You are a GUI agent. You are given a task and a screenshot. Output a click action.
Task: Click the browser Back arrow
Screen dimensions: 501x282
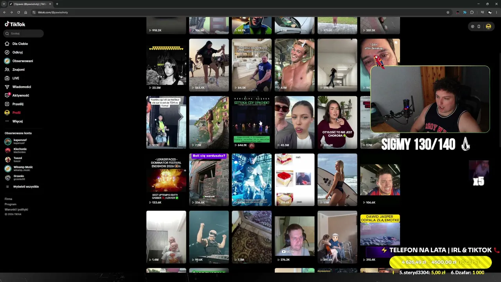click(4, 12)
